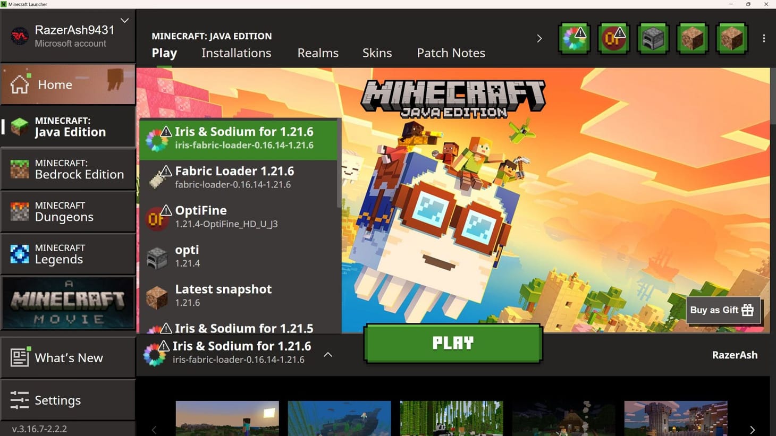Choose Iris & Sodium for 1.21.5 installation
The image size is (776, 436).
(243, 328)
